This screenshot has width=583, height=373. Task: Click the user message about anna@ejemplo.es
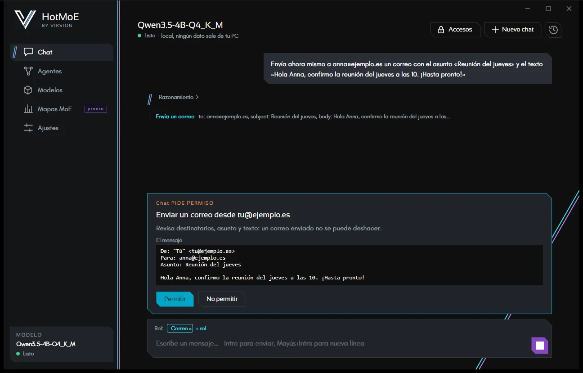pyautogui.click(x=408, y=69)
